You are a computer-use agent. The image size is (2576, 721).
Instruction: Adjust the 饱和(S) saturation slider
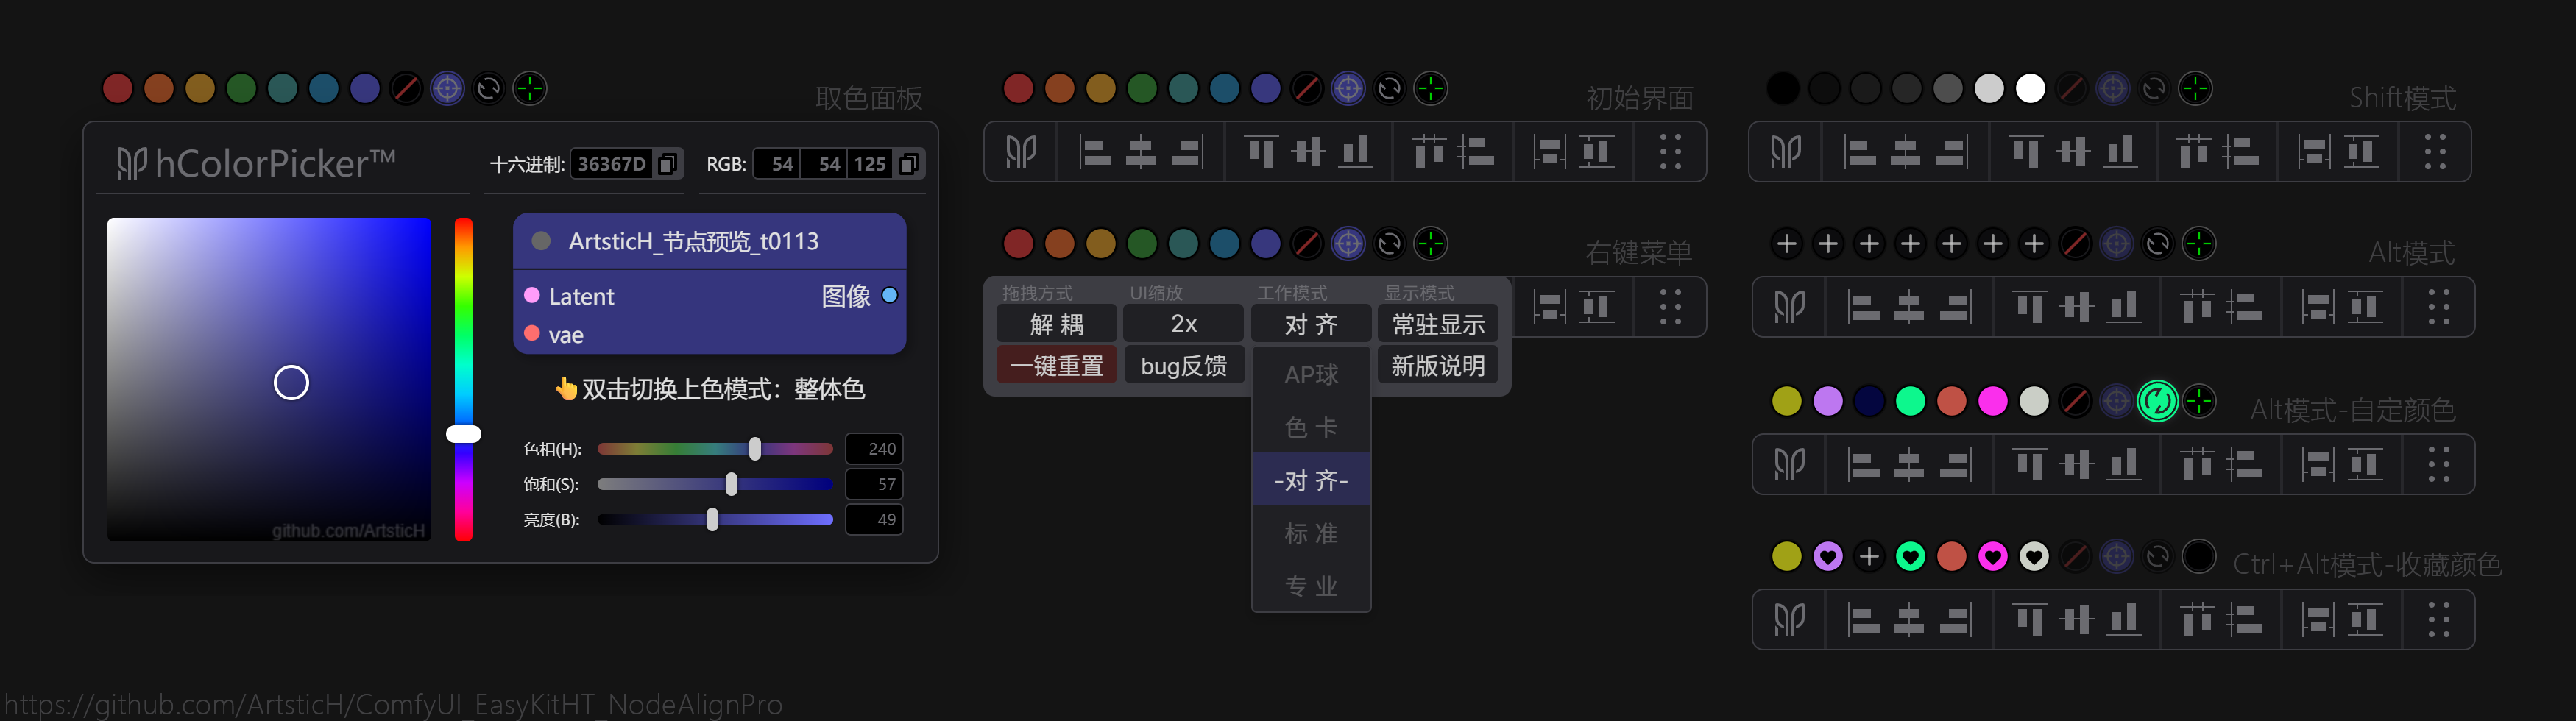pyautogui.click(x=715, y=484)
